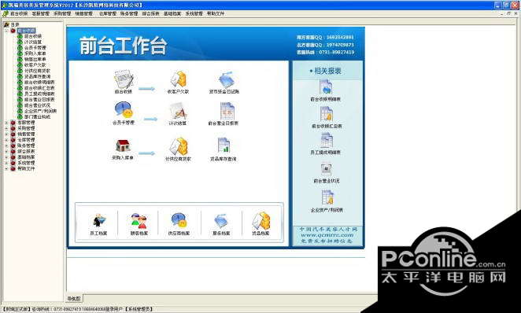
Task: Select 前台收银明细表 item in the sidebar tree
Action: click(39, 83)
